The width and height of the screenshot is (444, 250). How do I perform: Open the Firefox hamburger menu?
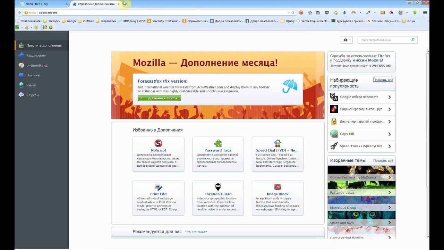point(425,12)
